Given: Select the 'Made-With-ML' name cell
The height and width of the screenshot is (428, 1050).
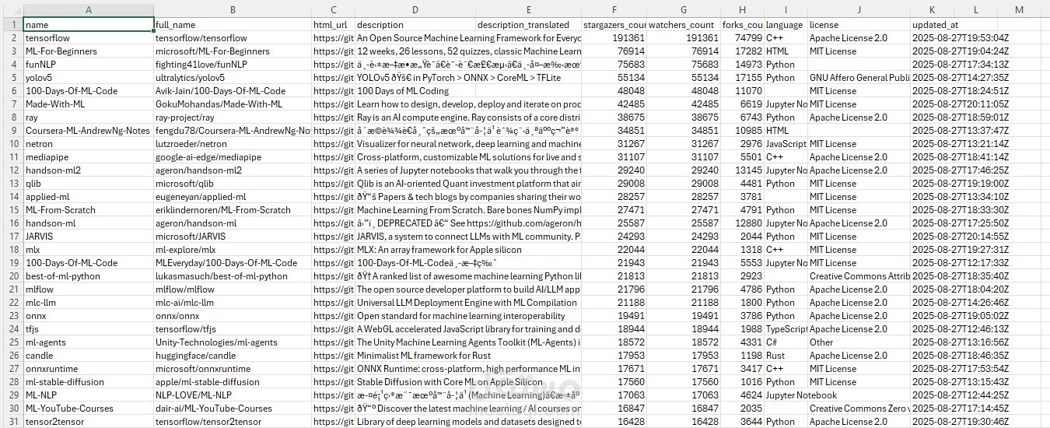Looking at the screenshot, I should pyautogui.click(x=89, y=104).
